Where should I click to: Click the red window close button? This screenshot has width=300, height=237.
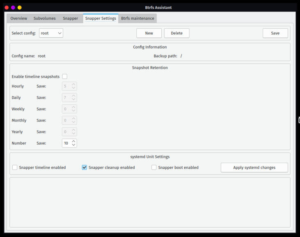tap(7, 7)
